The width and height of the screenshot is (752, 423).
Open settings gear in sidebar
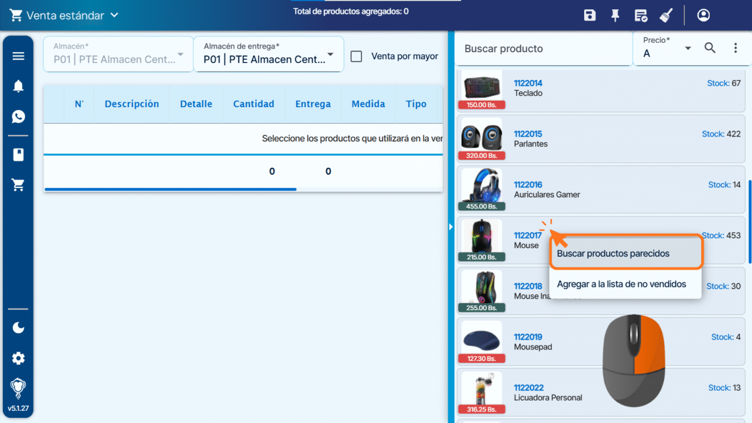19,359
